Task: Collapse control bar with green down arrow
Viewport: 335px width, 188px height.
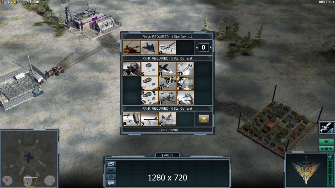Action: click(x=326, y=142)
